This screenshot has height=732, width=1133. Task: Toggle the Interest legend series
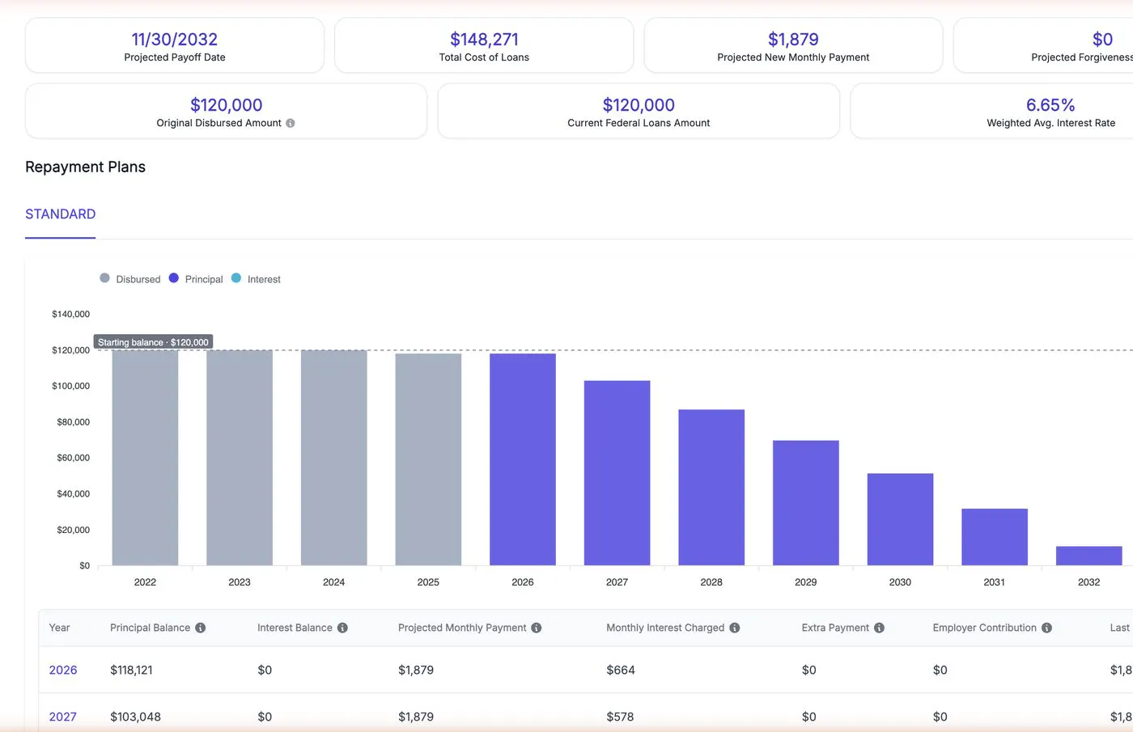[256, 279]
